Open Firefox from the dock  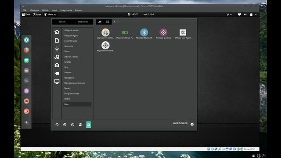26,50
